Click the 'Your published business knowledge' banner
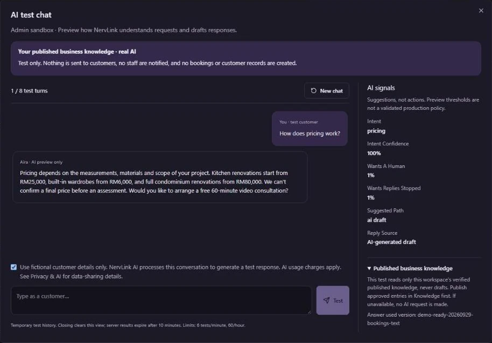 [245, 58]
